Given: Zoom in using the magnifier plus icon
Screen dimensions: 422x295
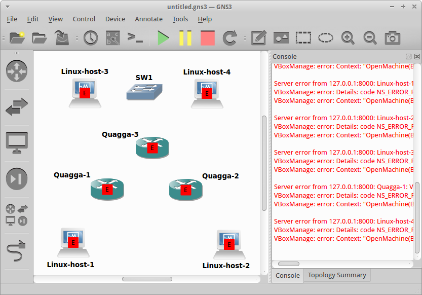Looking at the screenshot, I should 348,38.
